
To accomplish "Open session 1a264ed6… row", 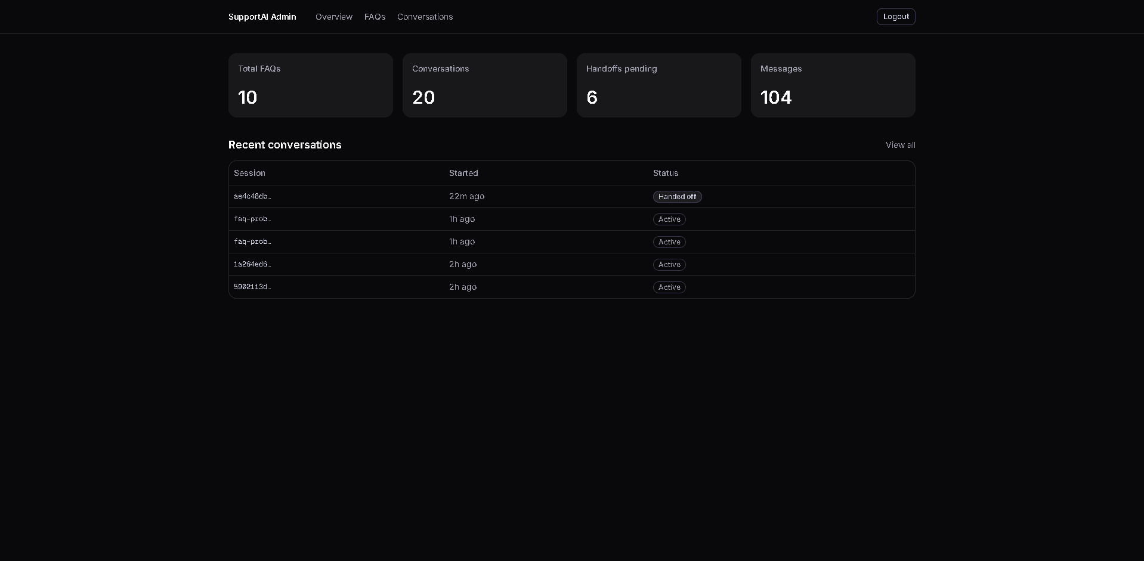I will point(571,265).
